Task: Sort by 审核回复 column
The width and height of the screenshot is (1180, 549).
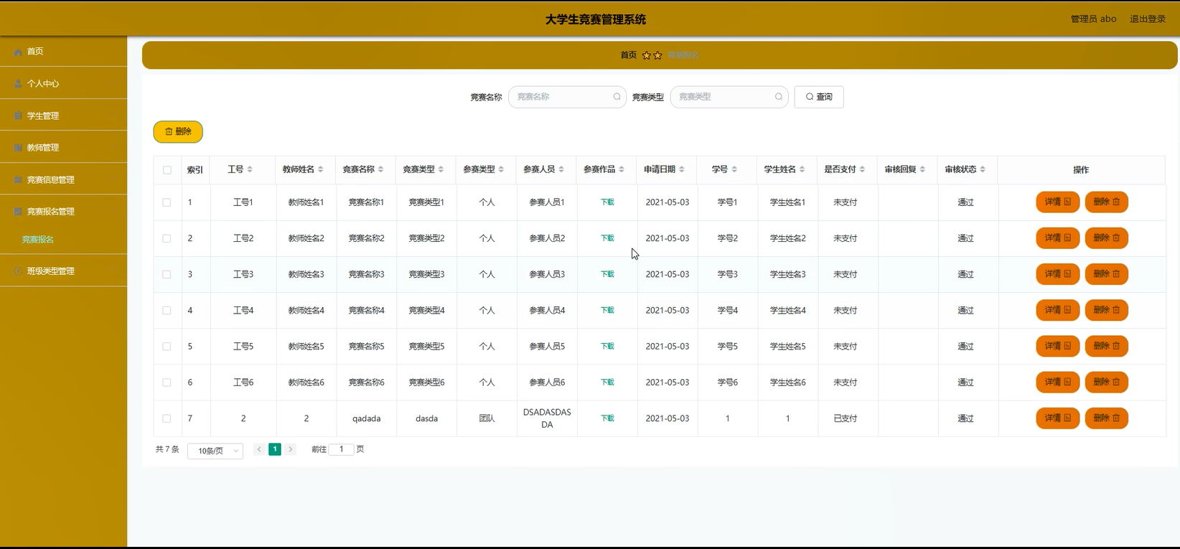Action: pos(923,169)
